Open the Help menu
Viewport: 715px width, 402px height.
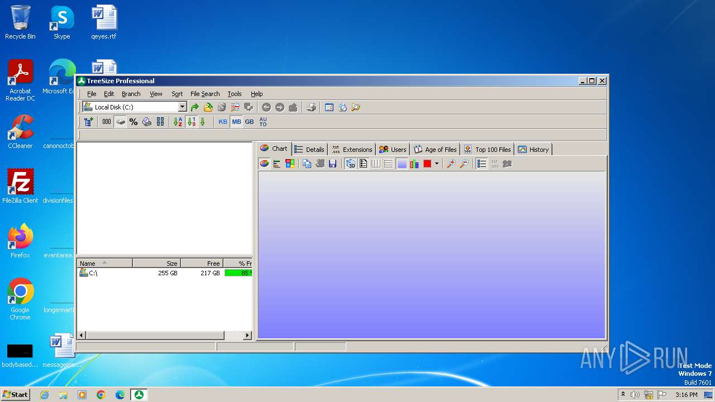(256, 94)
